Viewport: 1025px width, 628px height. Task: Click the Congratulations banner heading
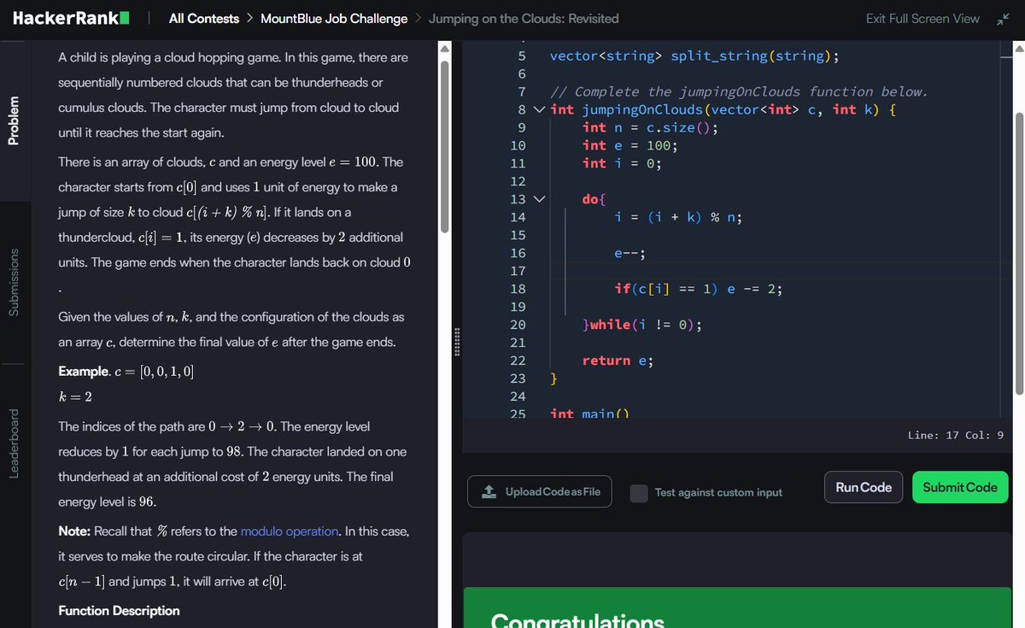(x=577, y=619)
